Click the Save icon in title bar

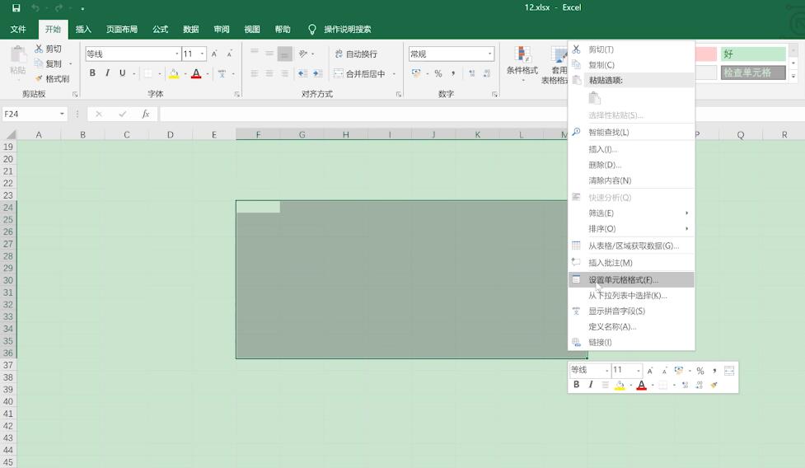pos(16,7)
